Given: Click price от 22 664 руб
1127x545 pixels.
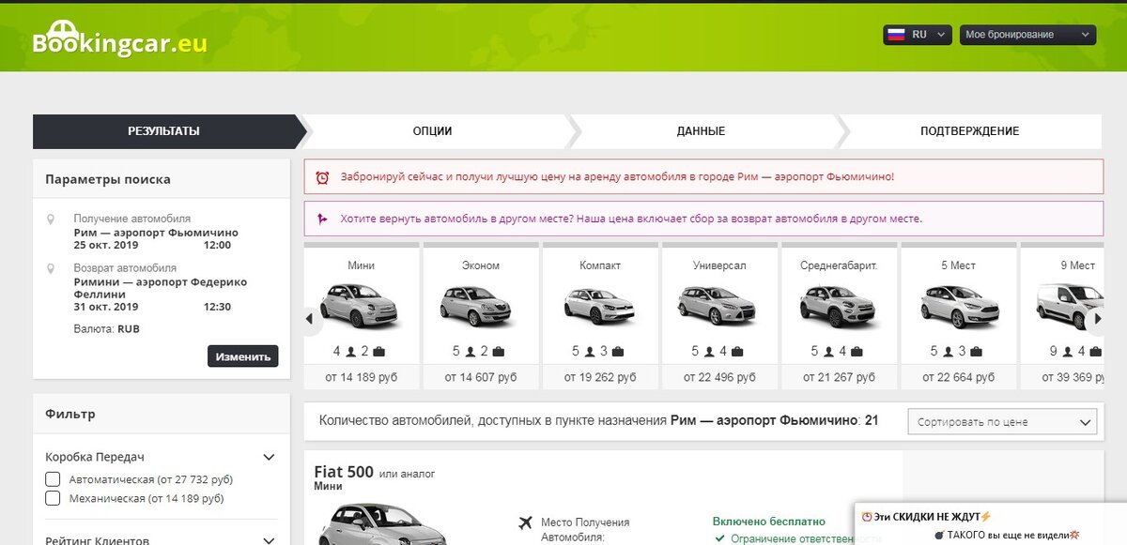Looking at the screenshot, I should pos(958,377).
